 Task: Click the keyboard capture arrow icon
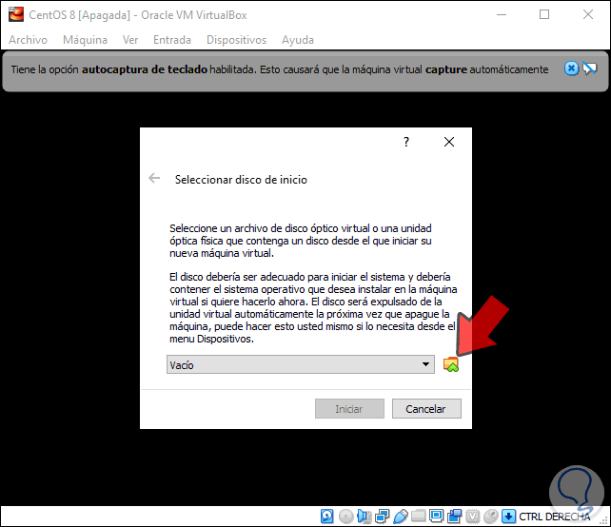(508, 517)
